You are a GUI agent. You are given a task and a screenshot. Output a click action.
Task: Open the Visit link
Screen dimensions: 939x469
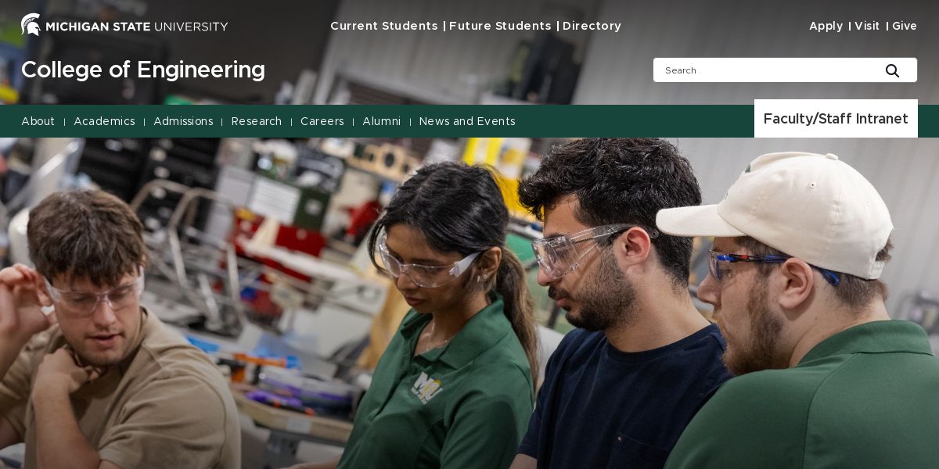point(867,26)
